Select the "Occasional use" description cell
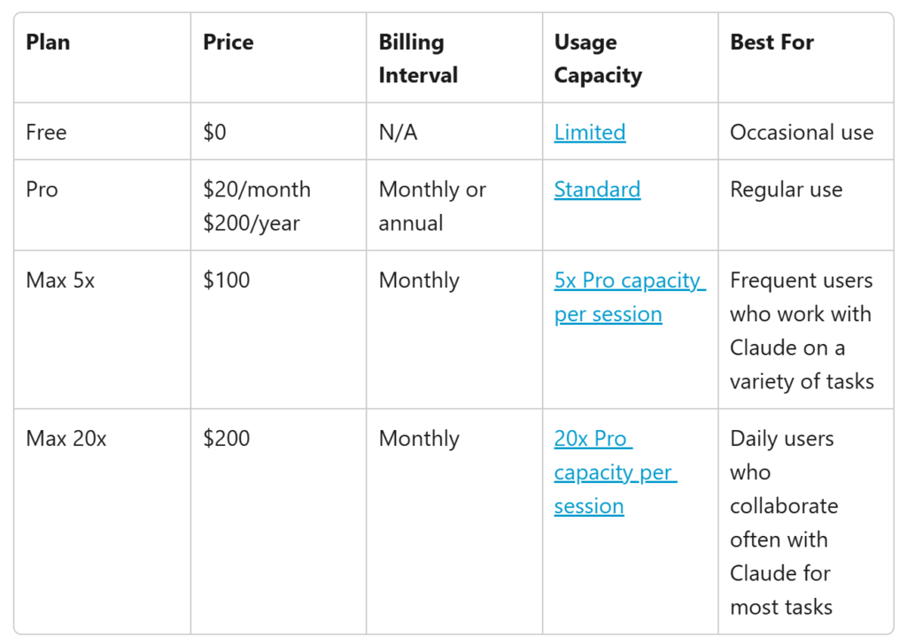 point(802,133)
